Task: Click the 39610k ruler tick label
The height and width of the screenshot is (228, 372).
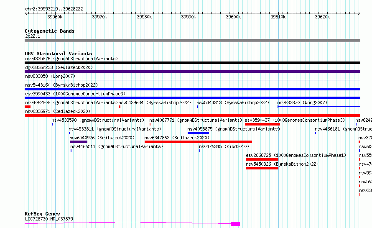Action: [278, 17]
